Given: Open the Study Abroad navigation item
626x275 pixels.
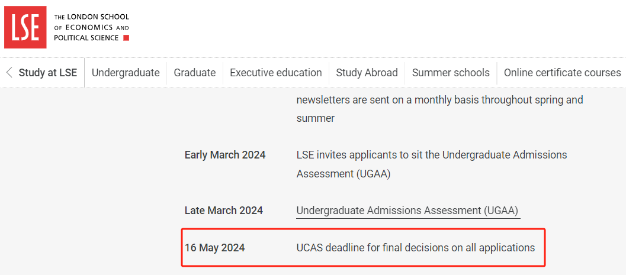Looking at the screenshot, I should [367, 73].
